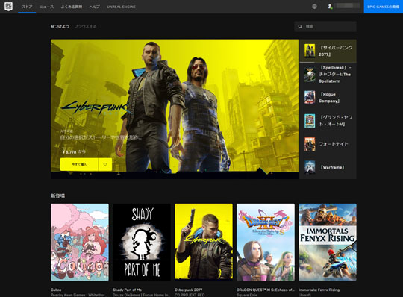Image resolution: width=403 pixels, height=297 pixels.
Task: Go to UNREAL ENGINE page
Action: [x=121, y=7]
